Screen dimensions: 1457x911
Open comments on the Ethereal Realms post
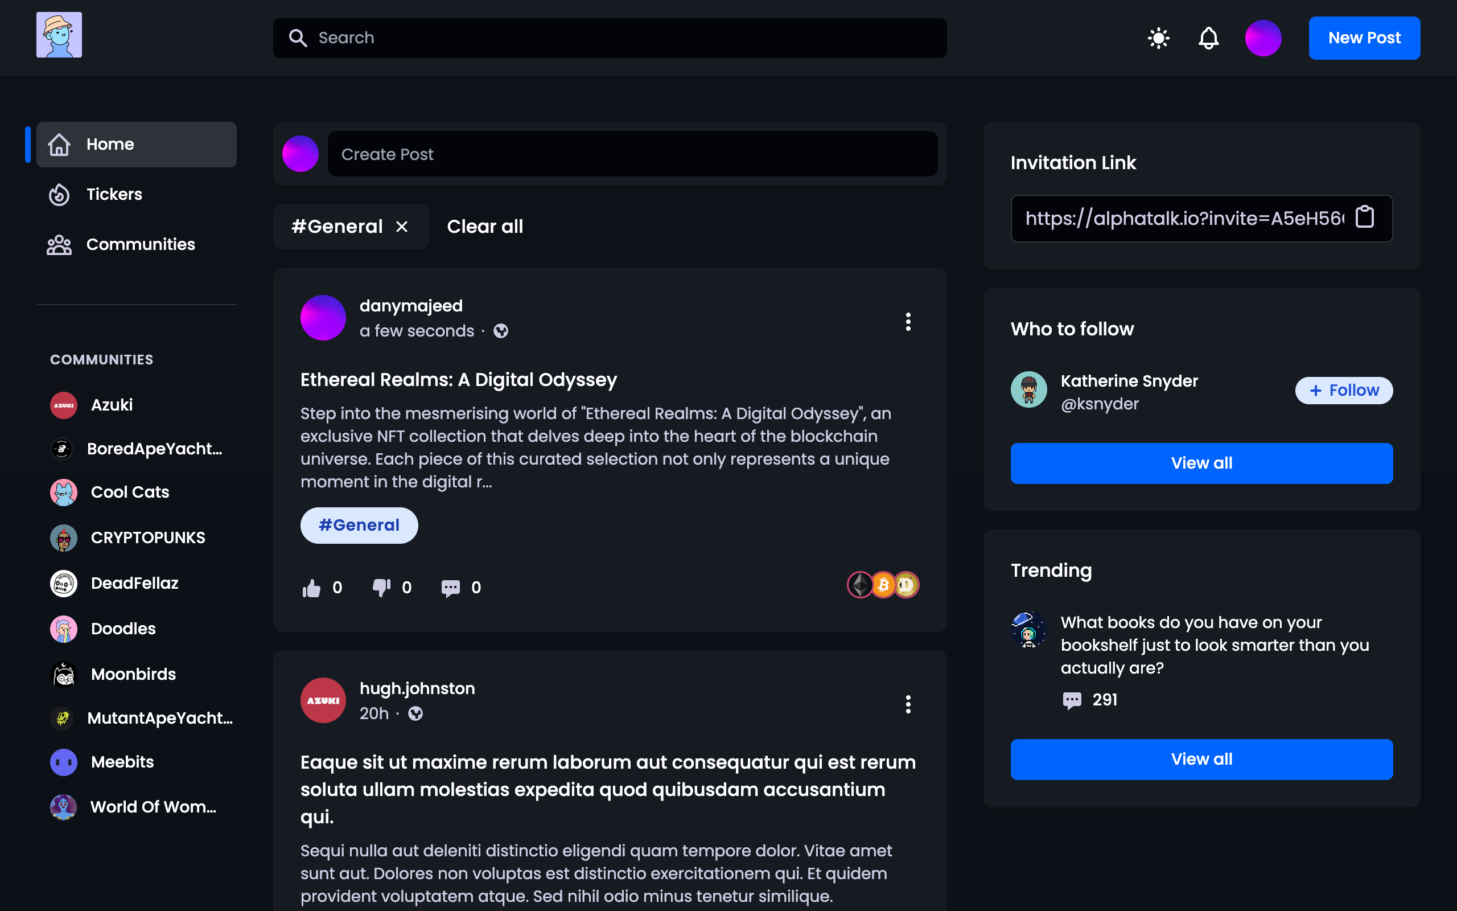click(450, 588)
